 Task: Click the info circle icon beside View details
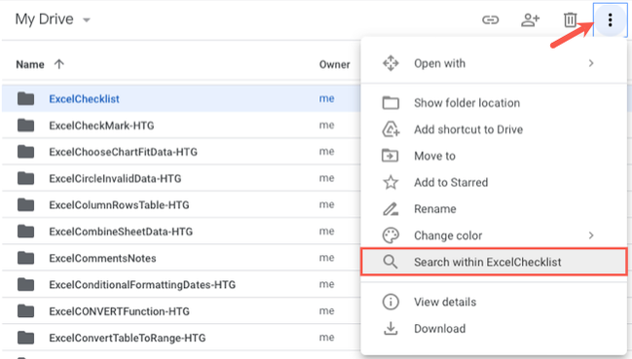(x=390, y=302)
